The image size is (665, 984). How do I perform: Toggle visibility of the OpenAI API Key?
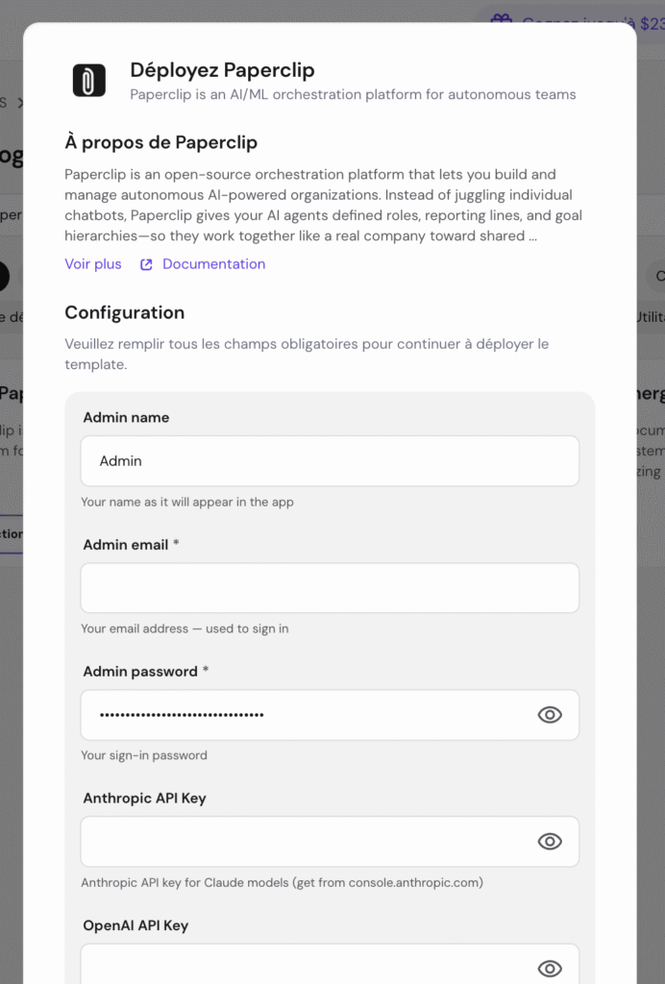(550, 968)
